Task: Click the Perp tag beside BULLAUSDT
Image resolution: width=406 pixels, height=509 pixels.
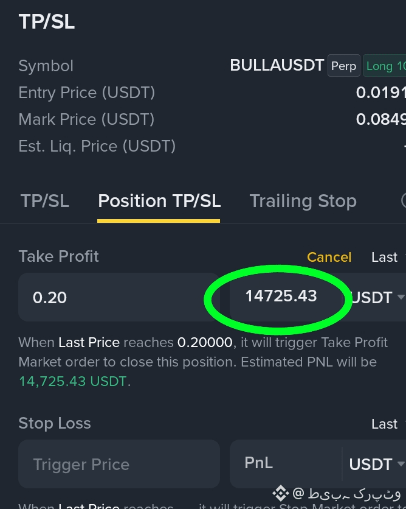Action: [x=344, y=66]
